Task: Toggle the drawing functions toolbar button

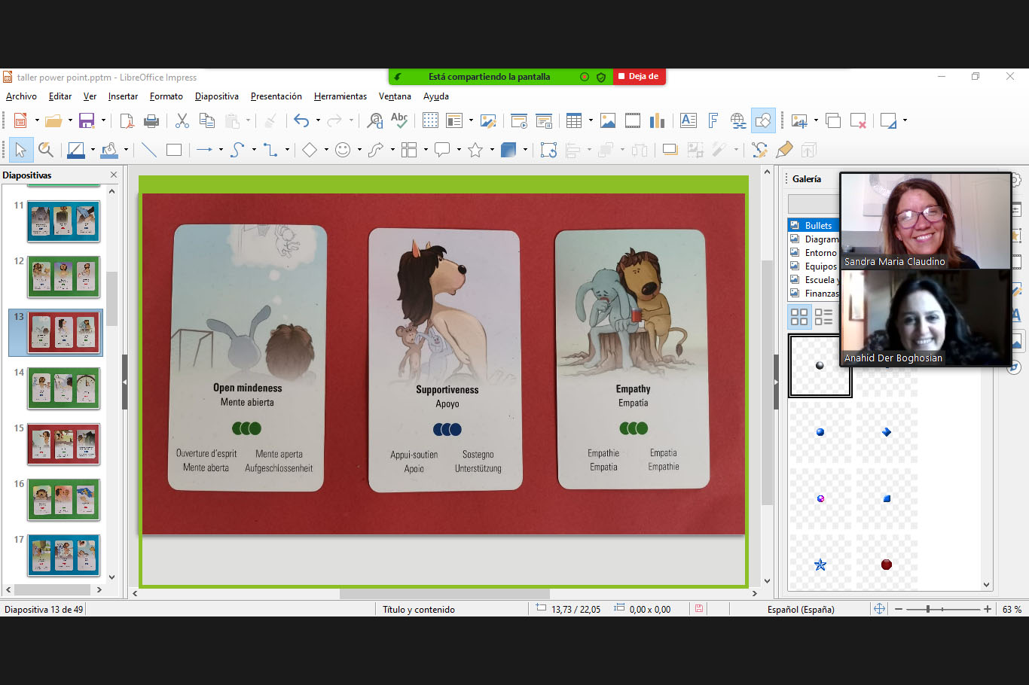Action: click(x=763, y=120)
